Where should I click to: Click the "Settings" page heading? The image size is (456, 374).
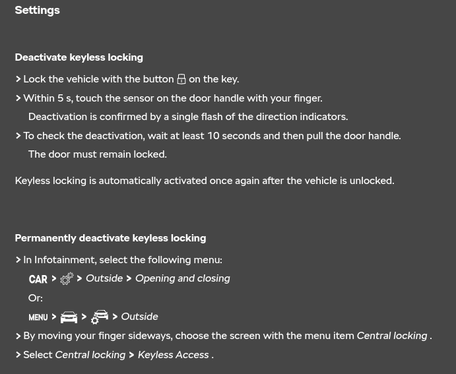click(x=37, y=10)
